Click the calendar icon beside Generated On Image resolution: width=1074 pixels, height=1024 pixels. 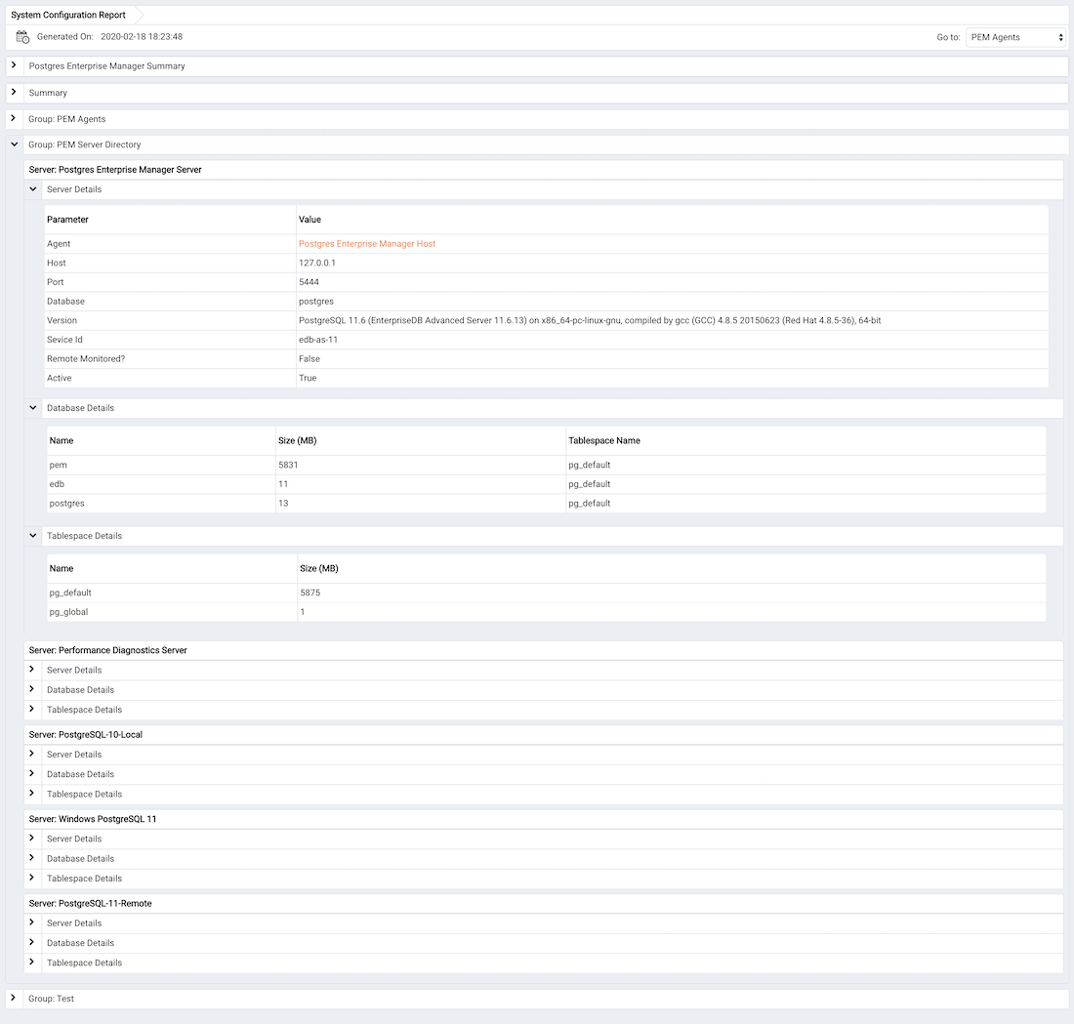tap(22, 37)
